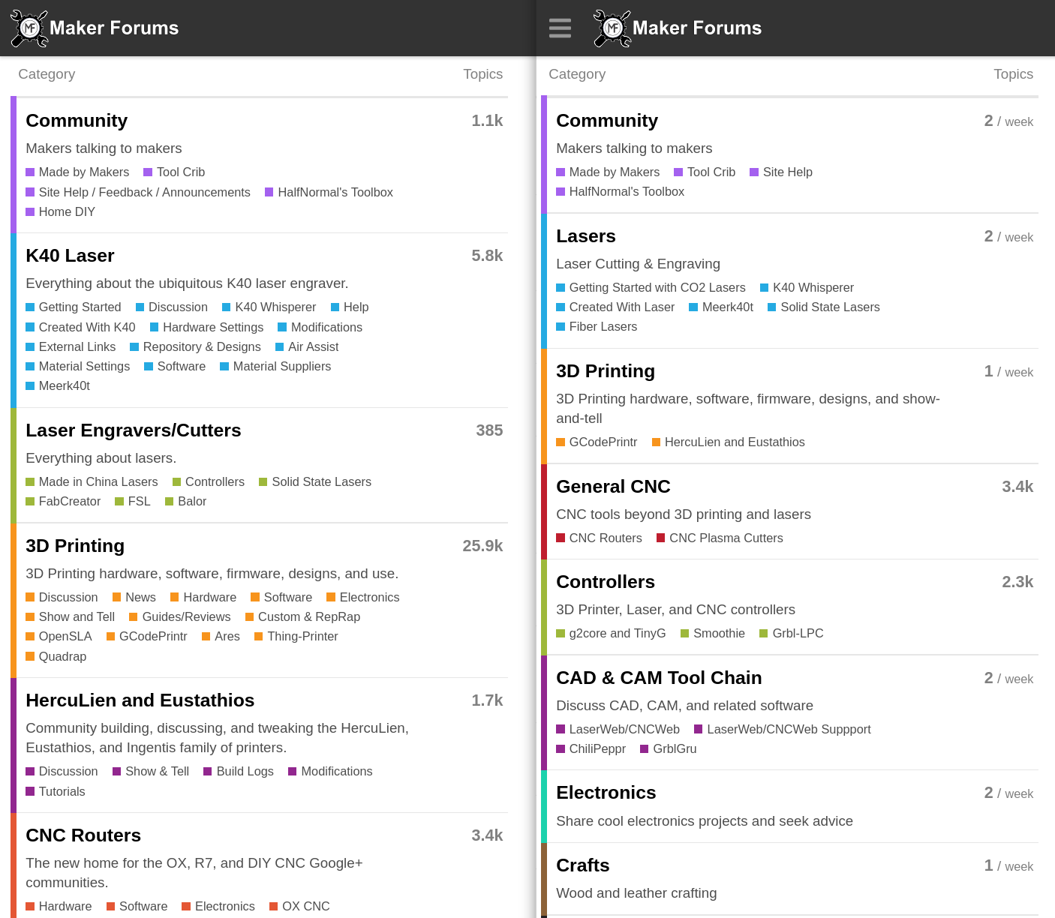Open the OX CNC subcategory
Screen dimensions: 1055x918
[x=305, y=906]
